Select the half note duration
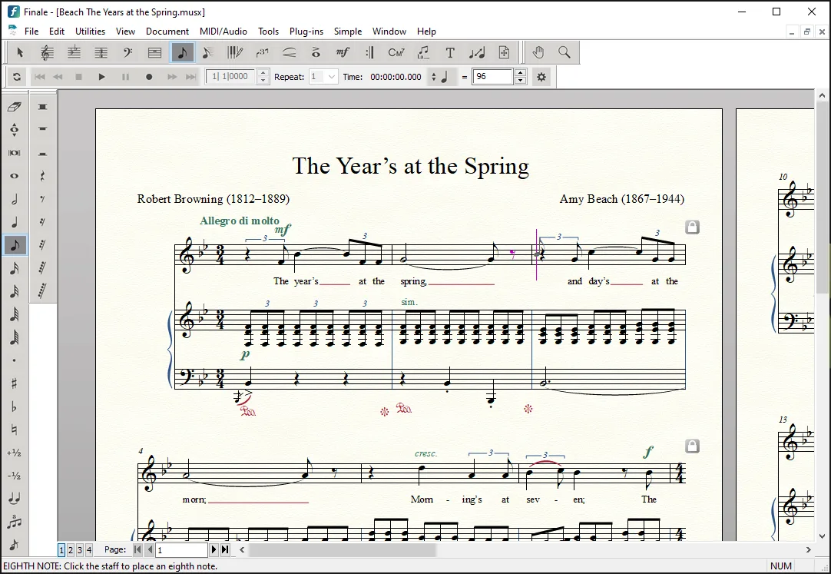Image resolution: width=831 pixels, height=574 pixels. (15, 199)
